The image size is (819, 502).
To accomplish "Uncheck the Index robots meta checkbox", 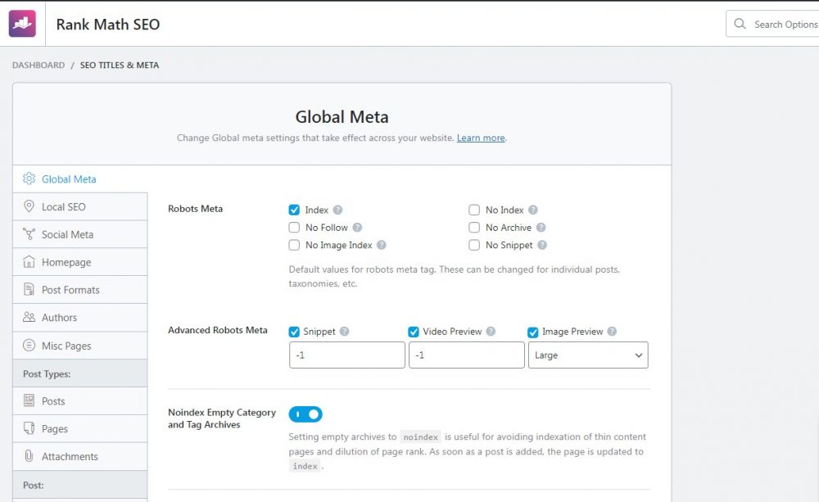I will [x=294, y=210].
